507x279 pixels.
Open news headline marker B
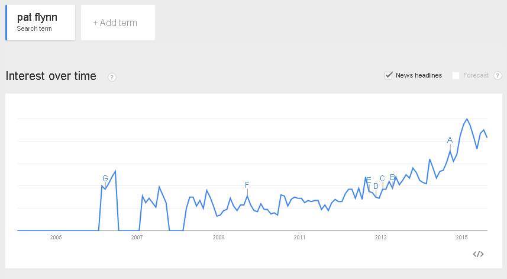click(392, 177)
